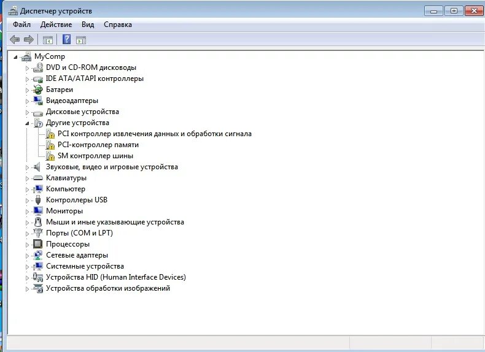Image resolution: width=485 pixels, height=352 pixels.
Task: Expand the Клавиатуры node arrow
Action: coord(27,178)
